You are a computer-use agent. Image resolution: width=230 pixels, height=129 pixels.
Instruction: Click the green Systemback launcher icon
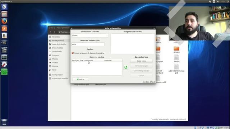click(x=4, y=72)
